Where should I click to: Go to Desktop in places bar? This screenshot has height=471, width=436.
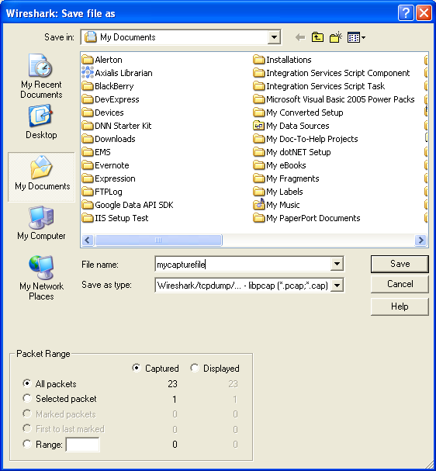(x=41, y=122)
